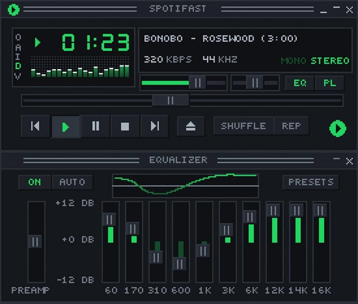Click the balance slider handle
Image resolution: width=358 pixels, height=304 pixels.
(x=255, y=82)
